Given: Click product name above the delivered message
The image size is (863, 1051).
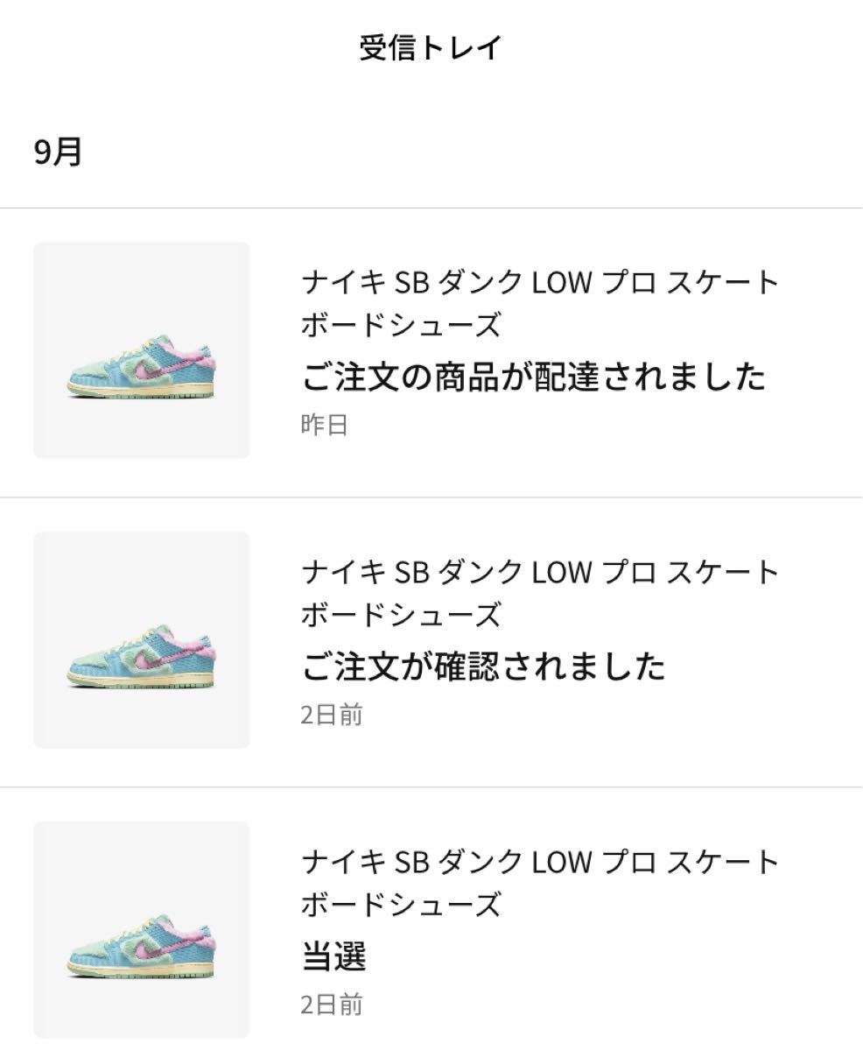Looking at the screenshot, I should (x=539, y=304).
